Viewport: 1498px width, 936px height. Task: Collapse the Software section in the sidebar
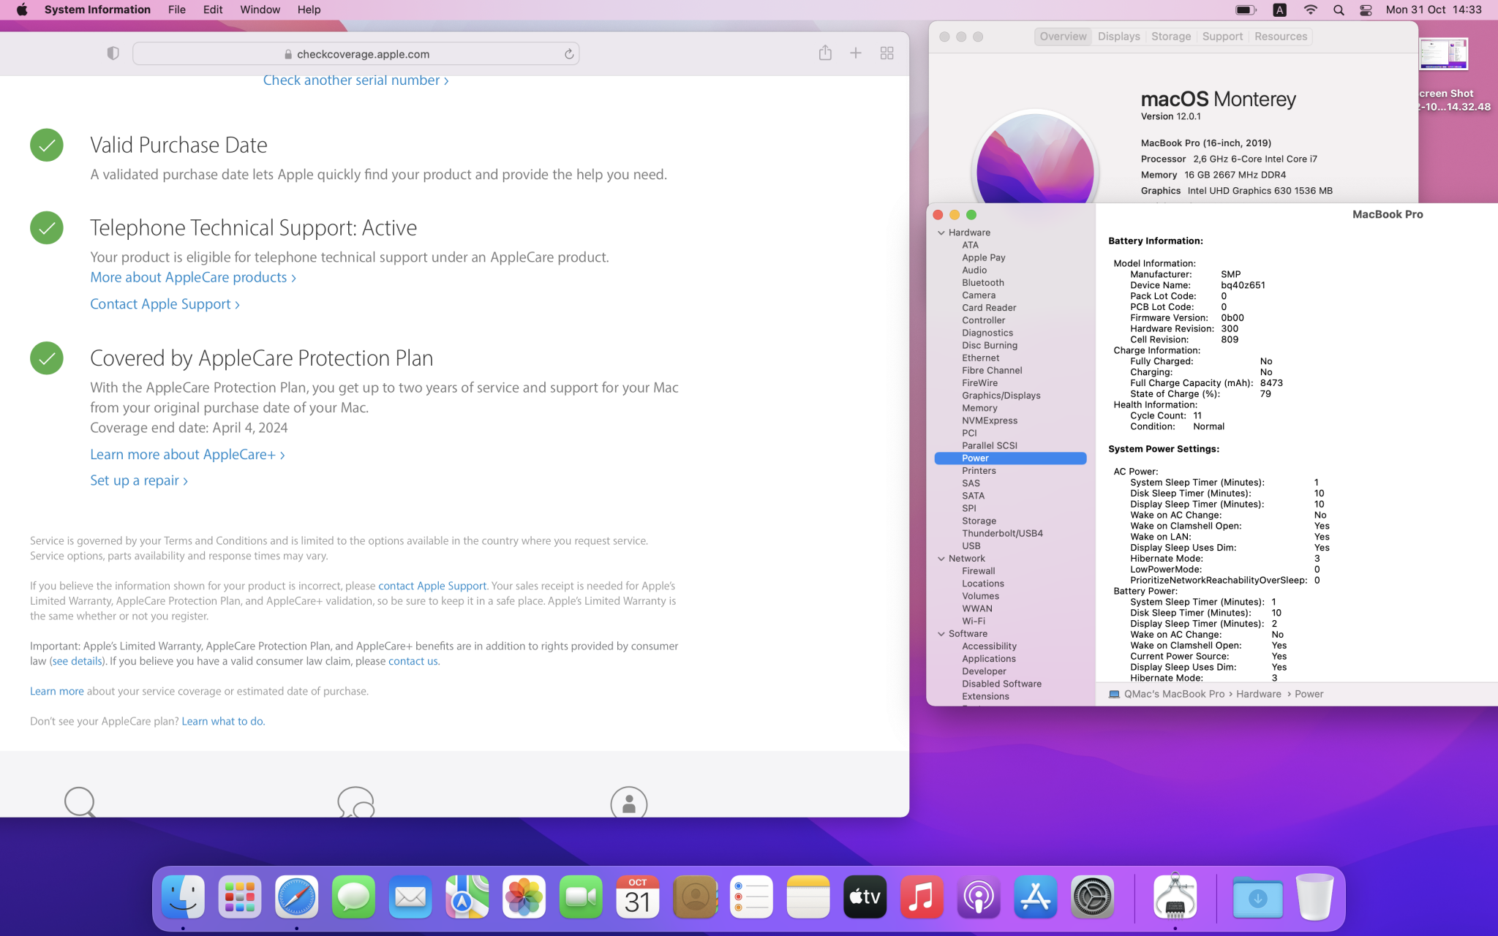click(x=941, y=634)
